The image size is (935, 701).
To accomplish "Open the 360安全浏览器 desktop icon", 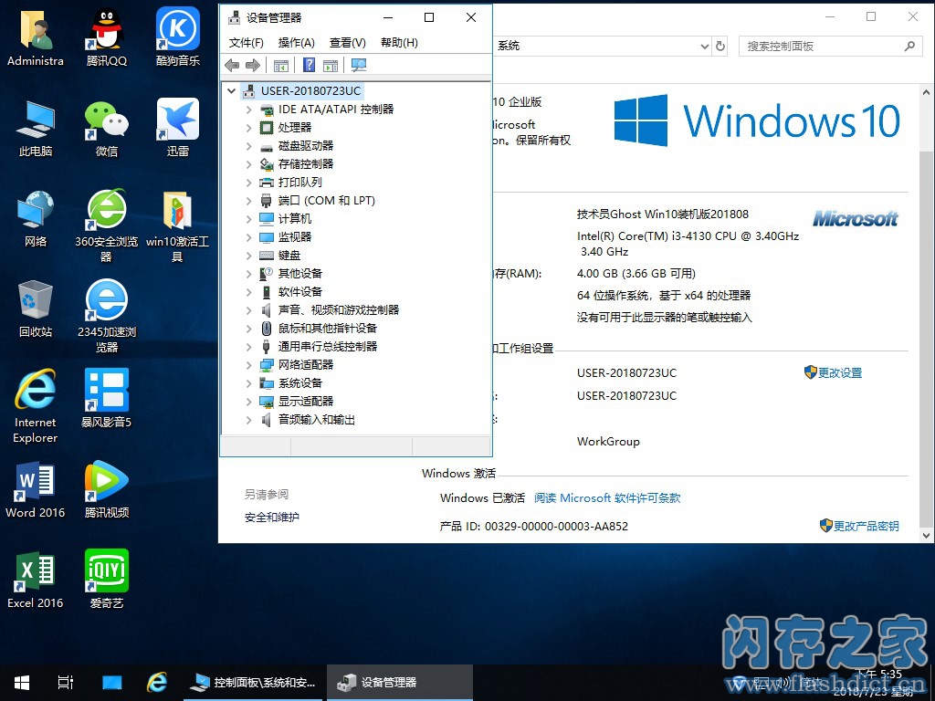I will [x=107, y=225].
